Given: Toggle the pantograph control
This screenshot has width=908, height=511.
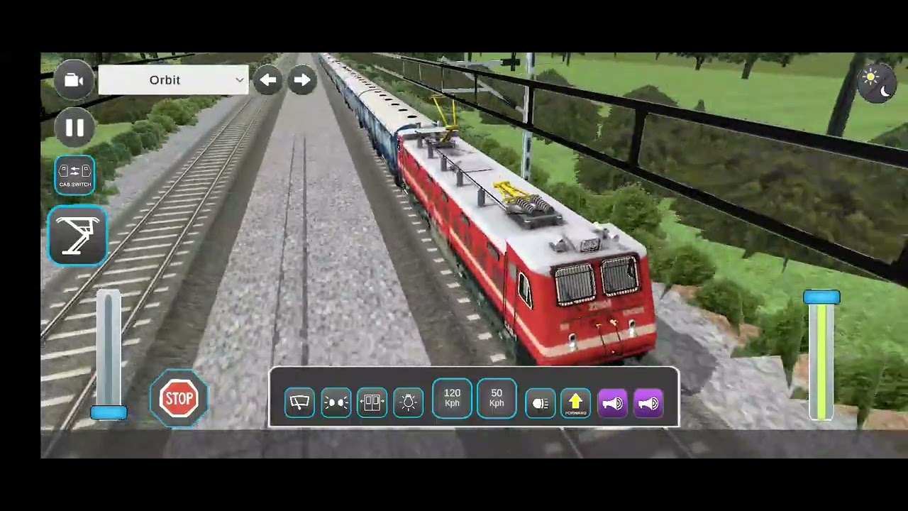Looking at the screenshot, I should pyautogui.click(x=77, y=236).
